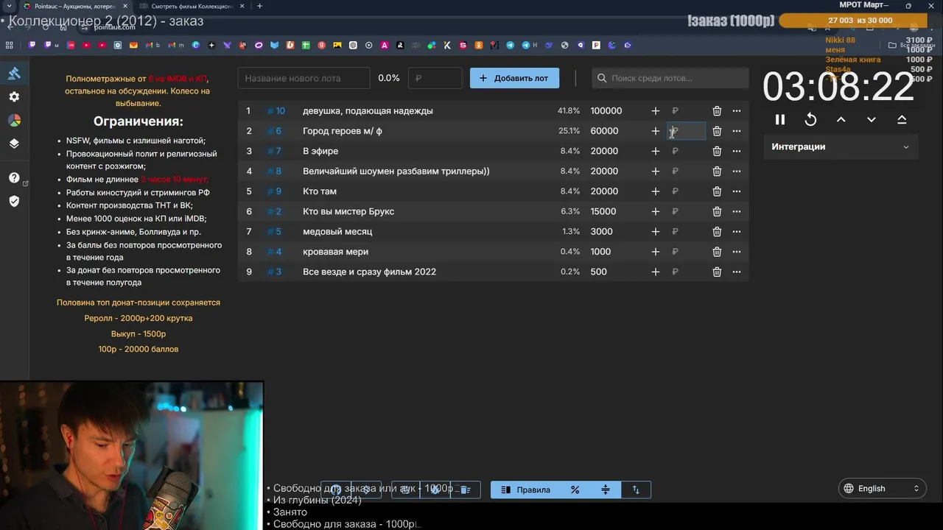The height and width of the screenshot is (530, 943).
Task: Open the help question mark icon
Action: (x=14, y=177)
